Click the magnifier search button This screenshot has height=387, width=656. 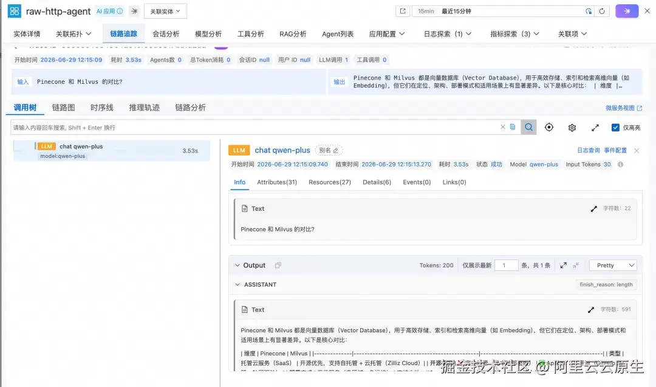click(x=529, y=127)
